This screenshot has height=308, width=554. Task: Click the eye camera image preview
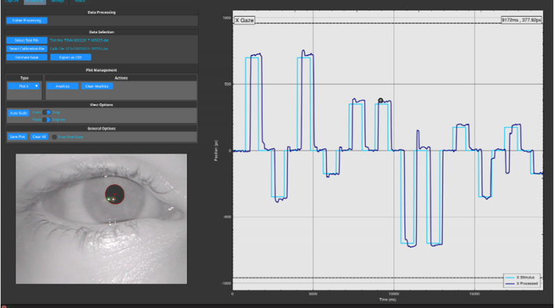click(x=101, y=218)
